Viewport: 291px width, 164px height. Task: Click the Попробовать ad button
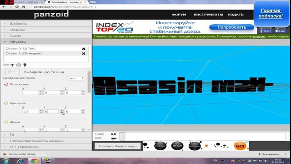coord(231,27)
